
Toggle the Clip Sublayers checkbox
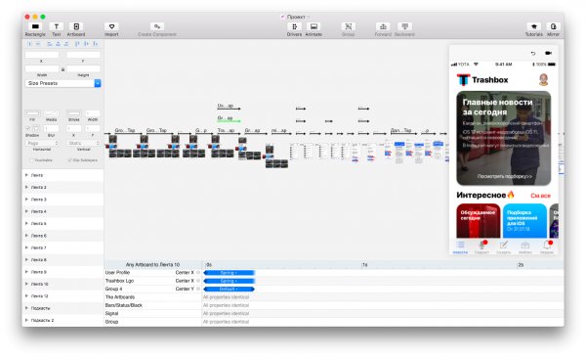[70, 160]
